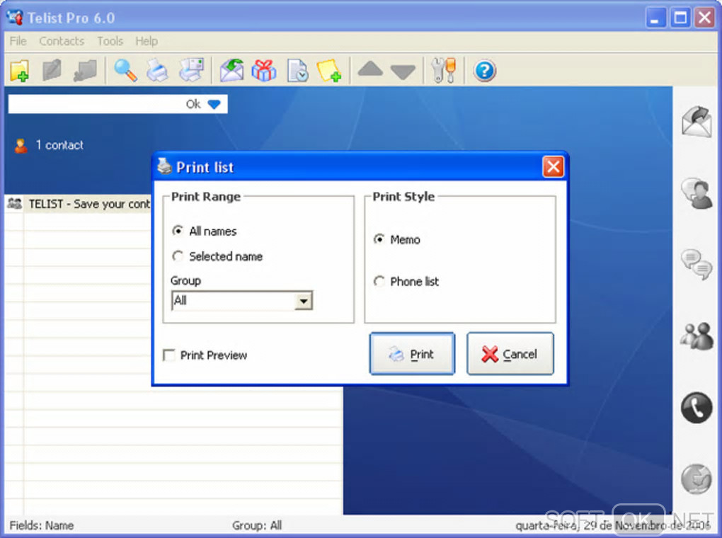This screenshot has width=722, height=538.
Task: Minimize the Telist Pro window
Action: click(655, 18)
